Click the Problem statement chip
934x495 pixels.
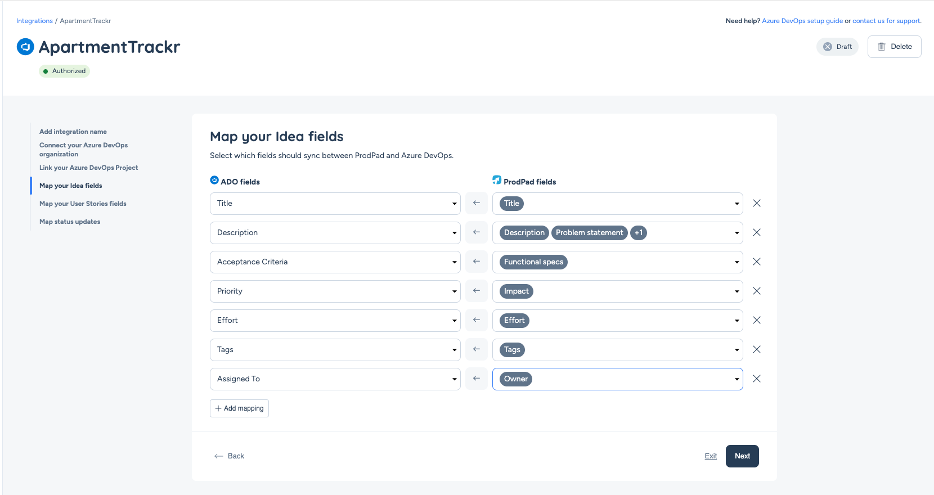click(x=589, y=233)
